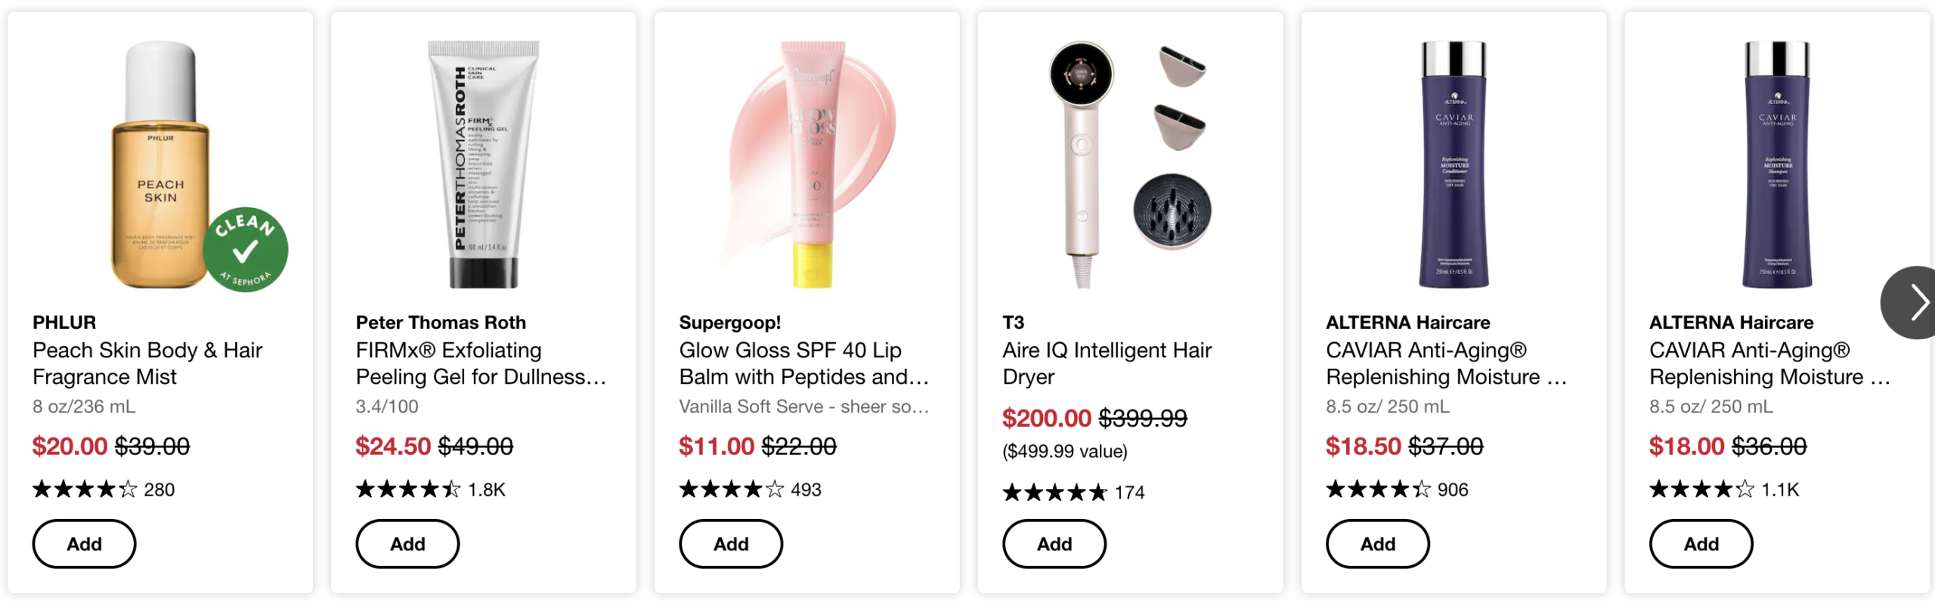The width and height of the screenshot is (1935, 603).
Task: Add Peter Thomas Roth FIRMx Peeling Gel
Action: 407,544
